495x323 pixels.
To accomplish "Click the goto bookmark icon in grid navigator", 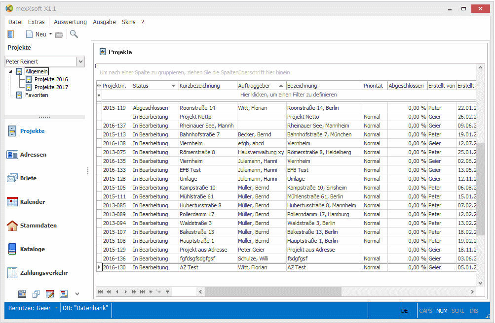I will pos(159,292).
